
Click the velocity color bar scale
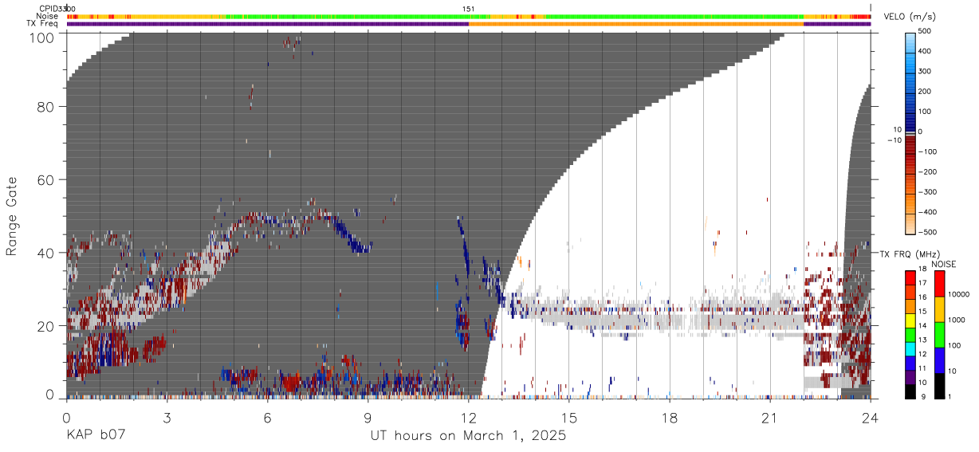pos(912,132)
